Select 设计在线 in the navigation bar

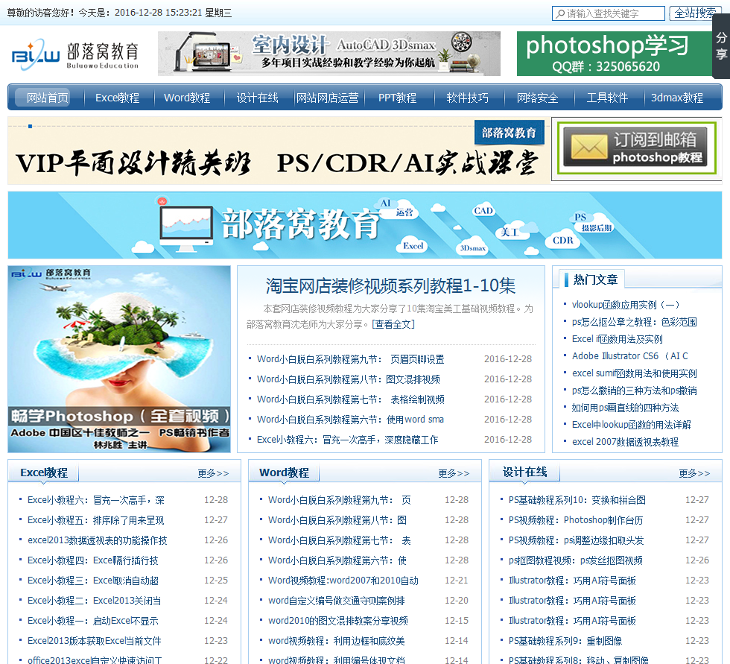click(258, 98)
